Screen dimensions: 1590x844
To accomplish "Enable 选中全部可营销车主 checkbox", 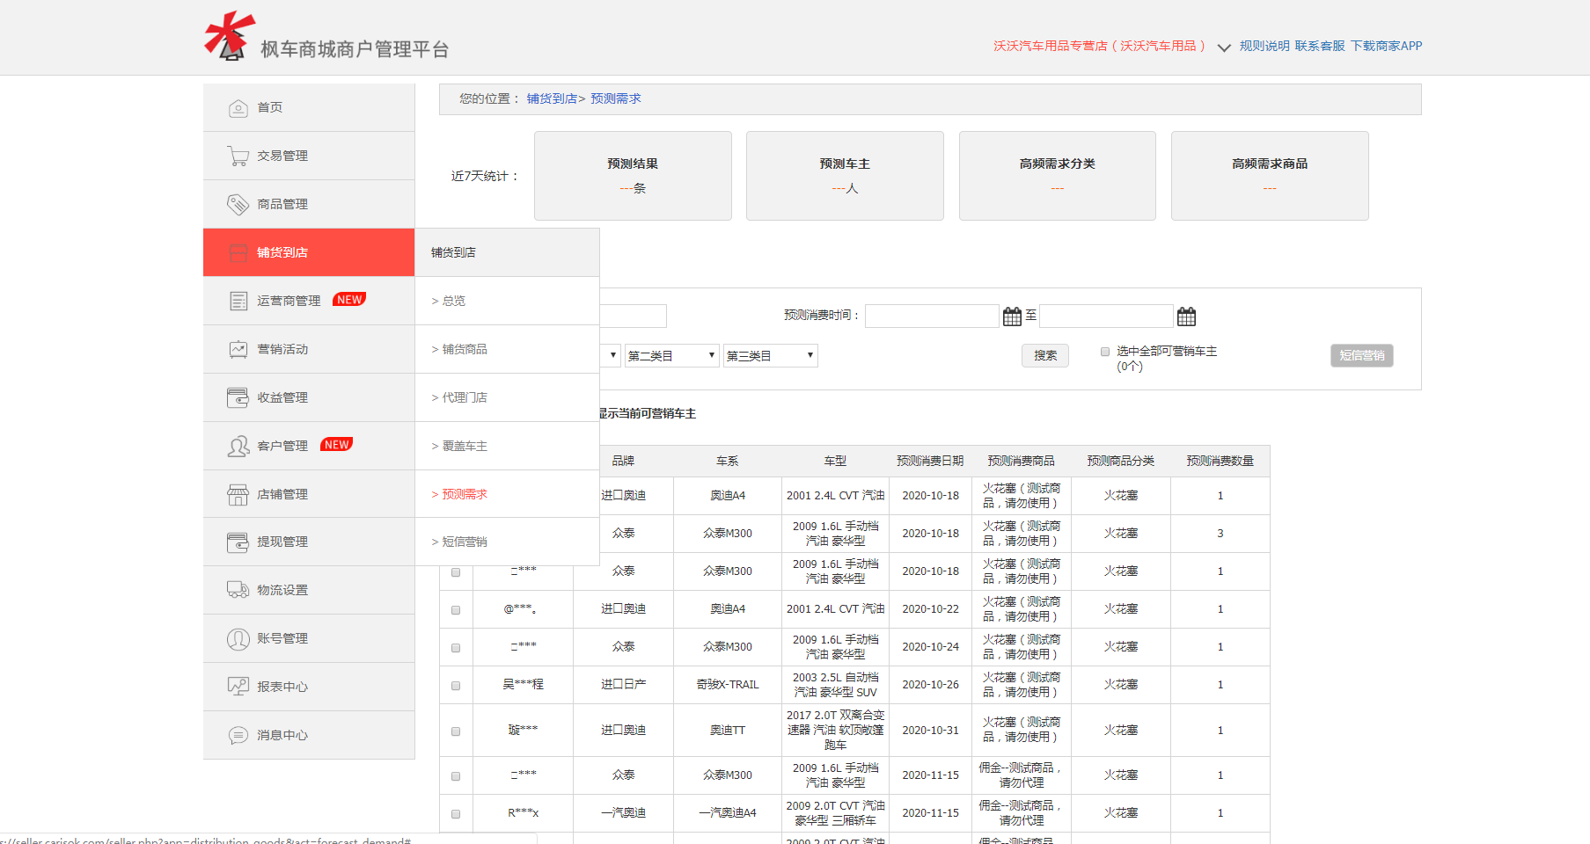I will pos(1105,351).
